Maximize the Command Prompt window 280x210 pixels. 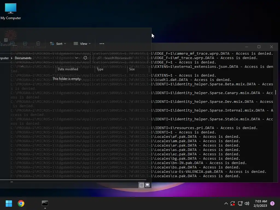[x=259, y=47]
